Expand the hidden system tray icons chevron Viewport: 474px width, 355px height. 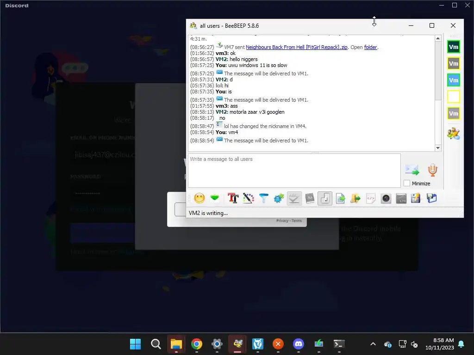[x=373, y=344]
